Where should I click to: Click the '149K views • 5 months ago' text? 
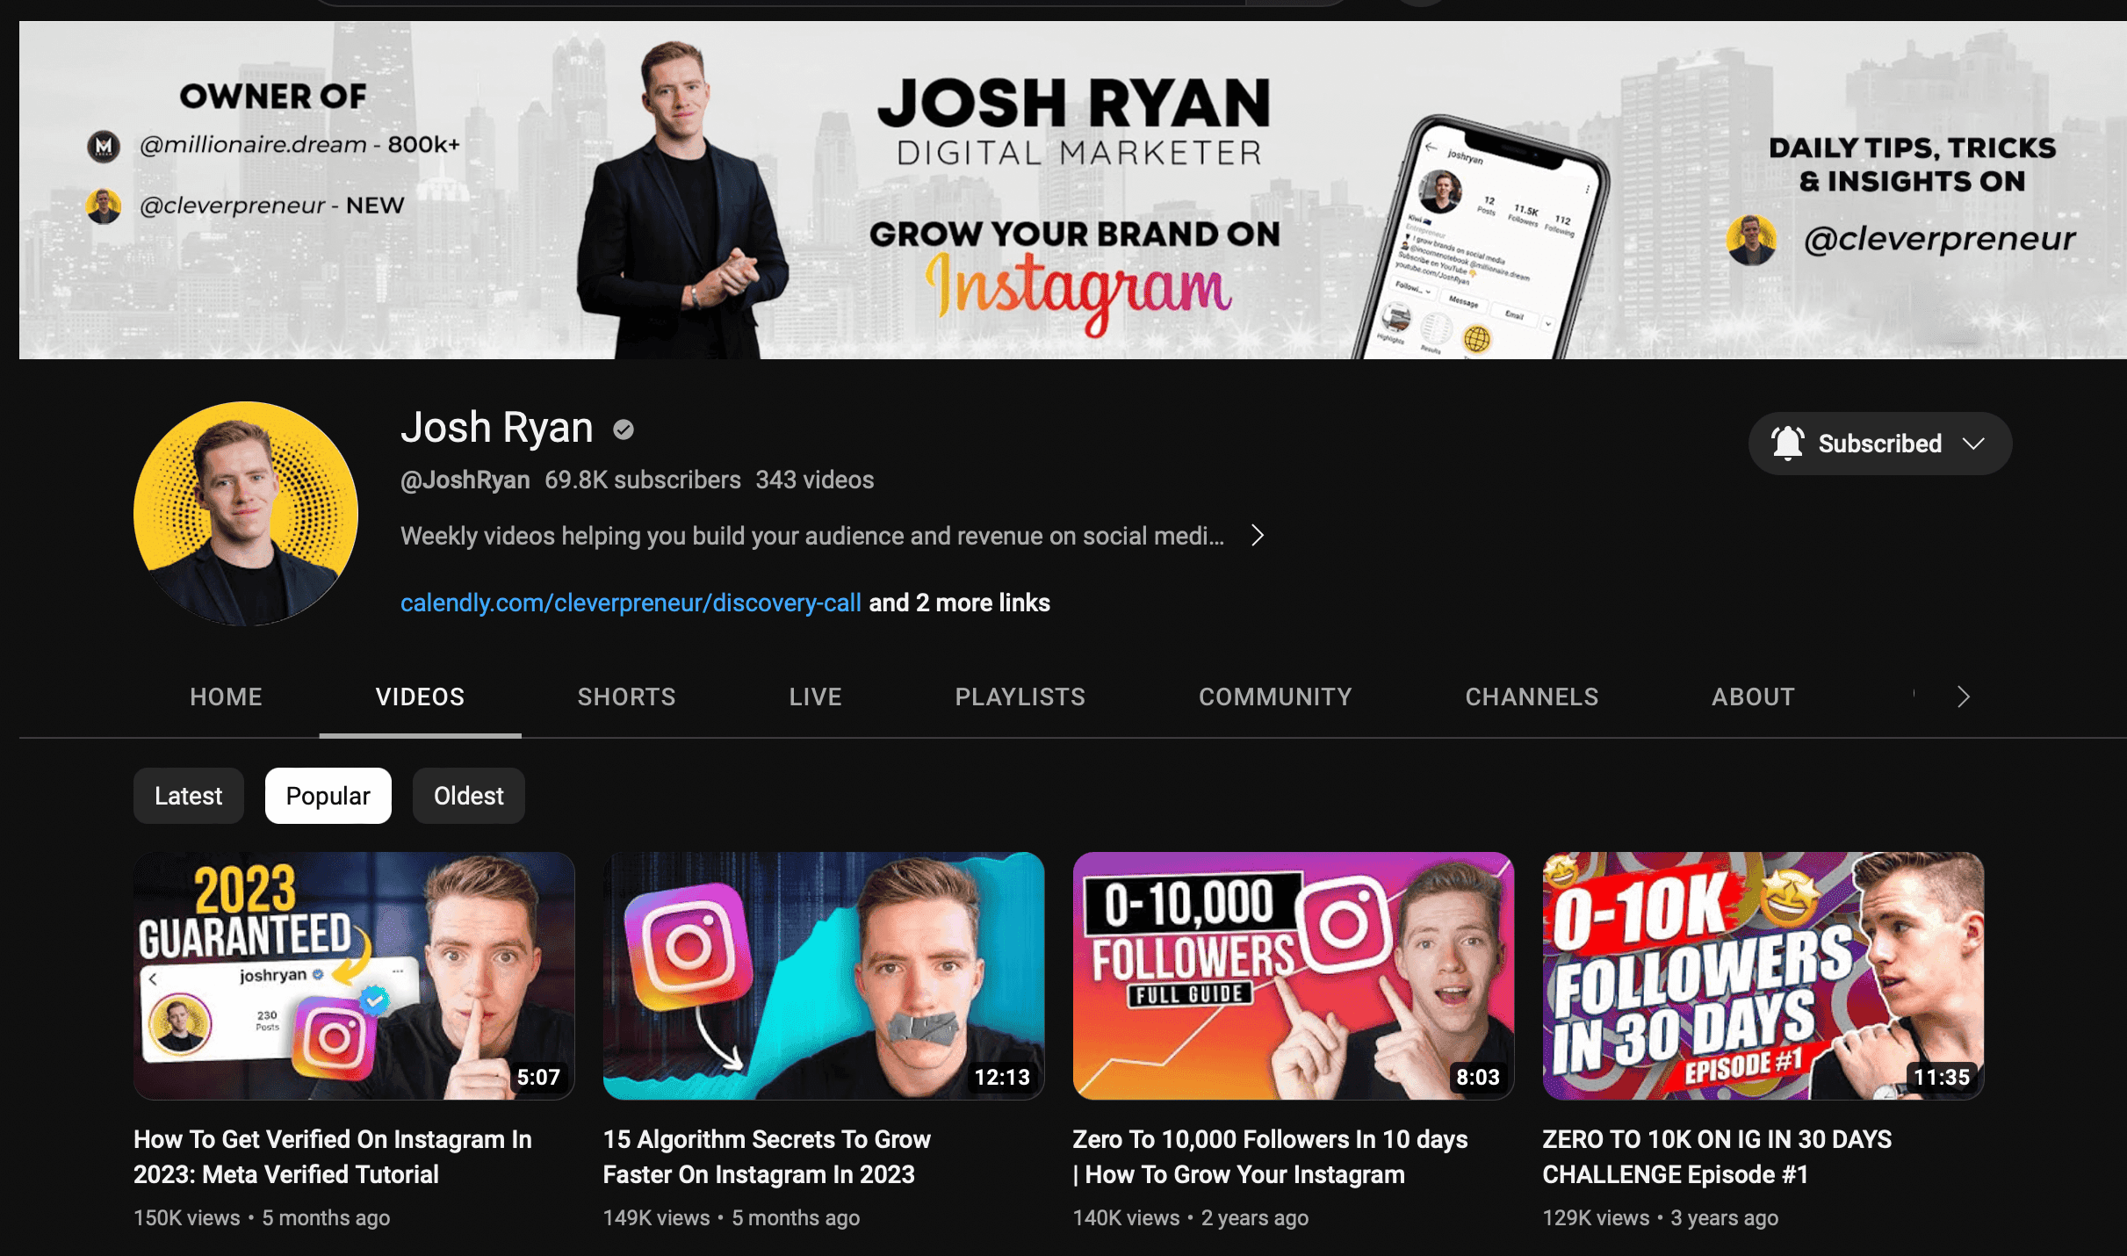coord(732,1218)
